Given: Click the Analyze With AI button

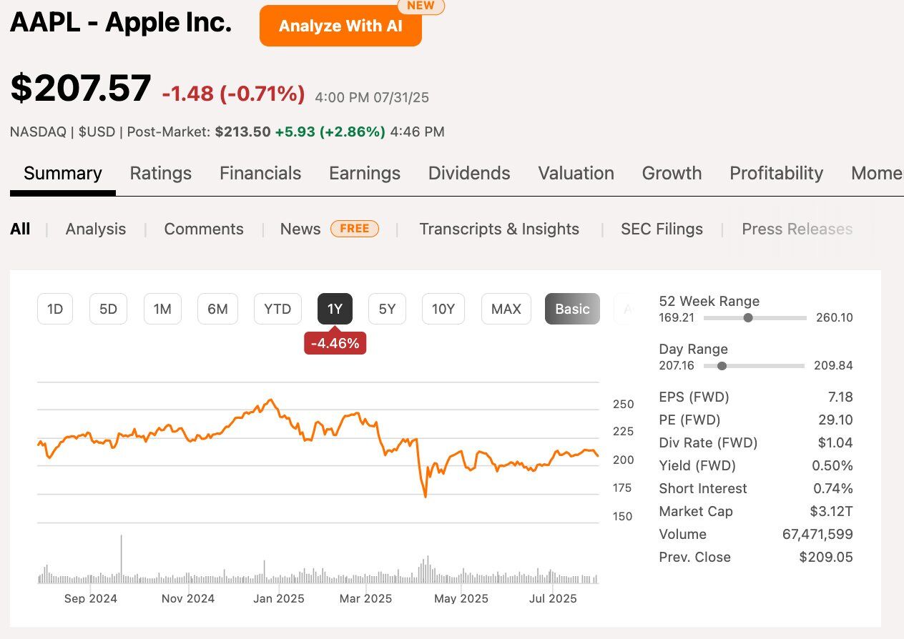Looking at the screenshot, I should click(x=340, y=26).
